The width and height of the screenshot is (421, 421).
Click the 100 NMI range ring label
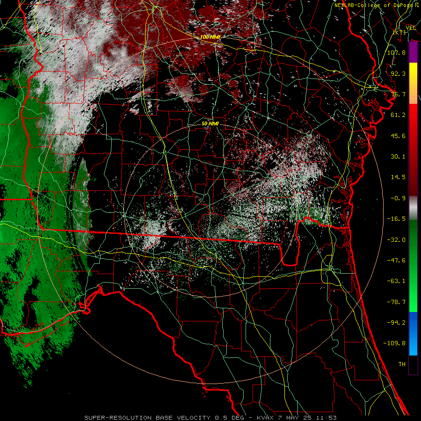pos(210,37)
